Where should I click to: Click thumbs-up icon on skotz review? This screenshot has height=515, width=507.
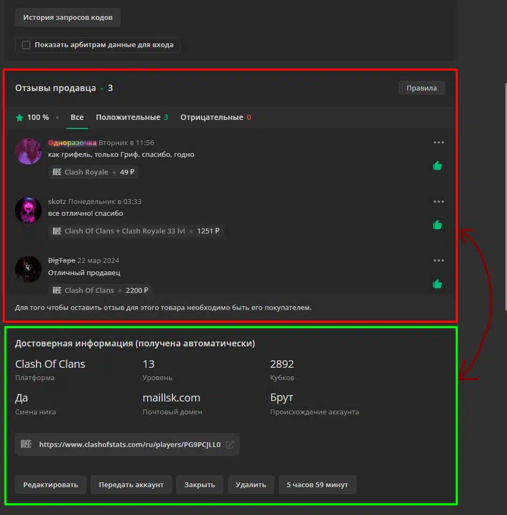coord(437,225)
